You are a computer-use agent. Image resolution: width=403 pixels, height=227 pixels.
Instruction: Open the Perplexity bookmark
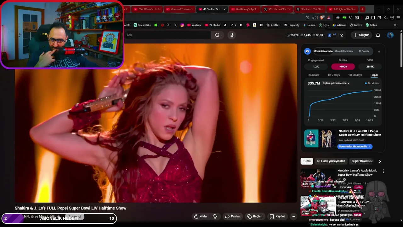pyautogui.click(x=292, y=25)
